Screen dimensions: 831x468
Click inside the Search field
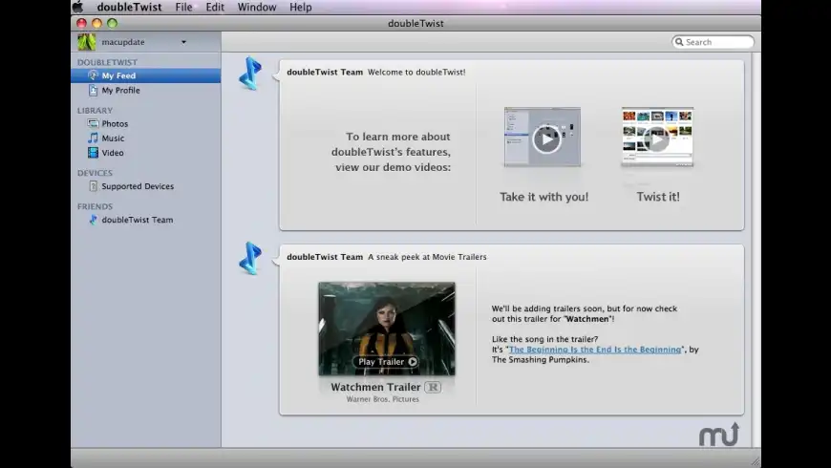[x=717, y=42]
